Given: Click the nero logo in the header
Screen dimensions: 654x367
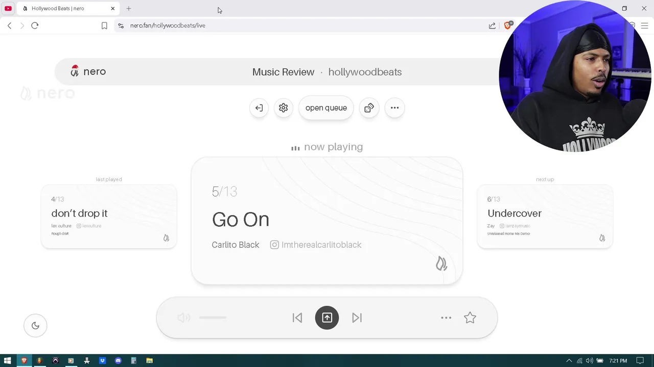Looking at the screenshot, I should (88, 72).
